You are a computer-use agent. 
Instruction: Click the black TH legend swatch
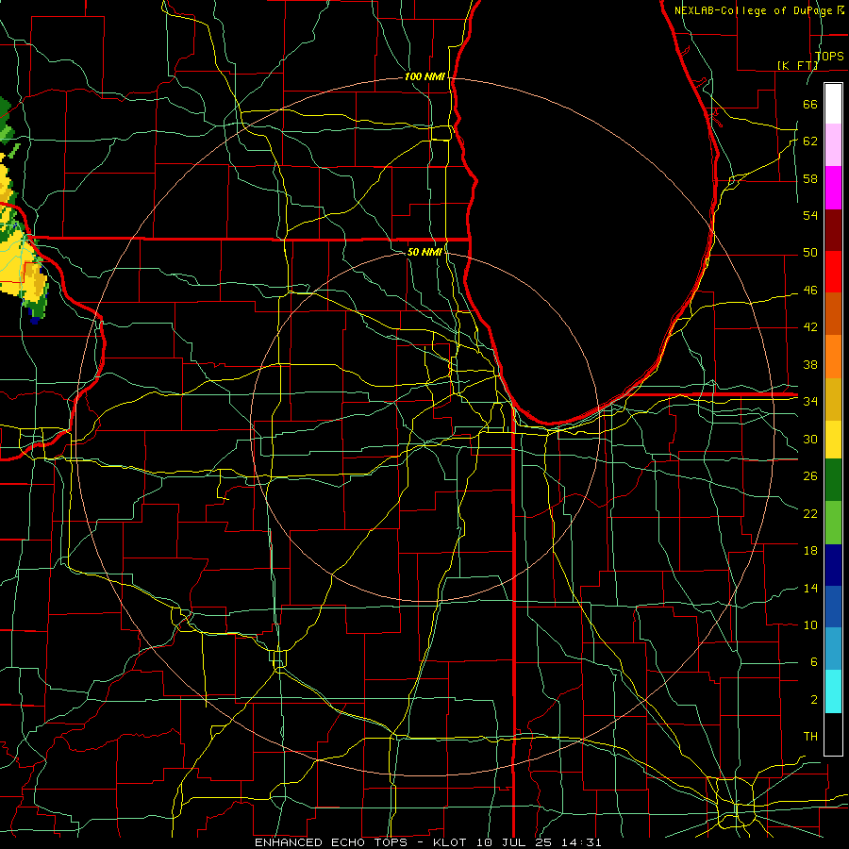pos(833,734)
